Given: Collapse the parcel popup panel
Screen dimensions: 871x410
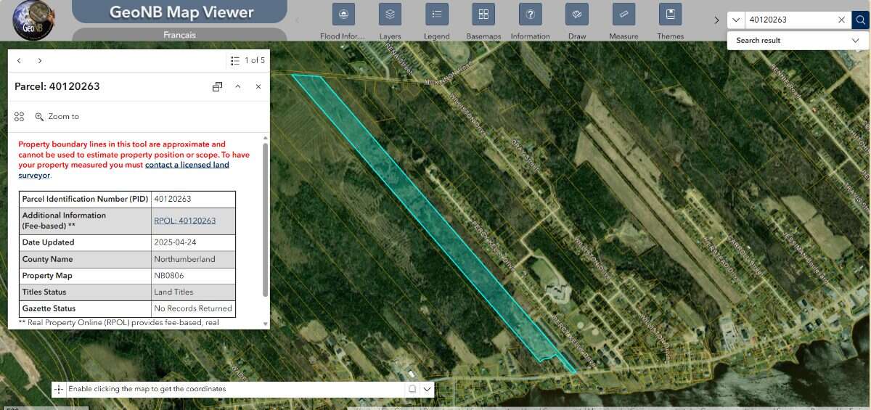Looking at the screenshot, I should pos(237,86).
